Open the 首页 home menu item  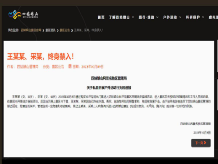101,17
